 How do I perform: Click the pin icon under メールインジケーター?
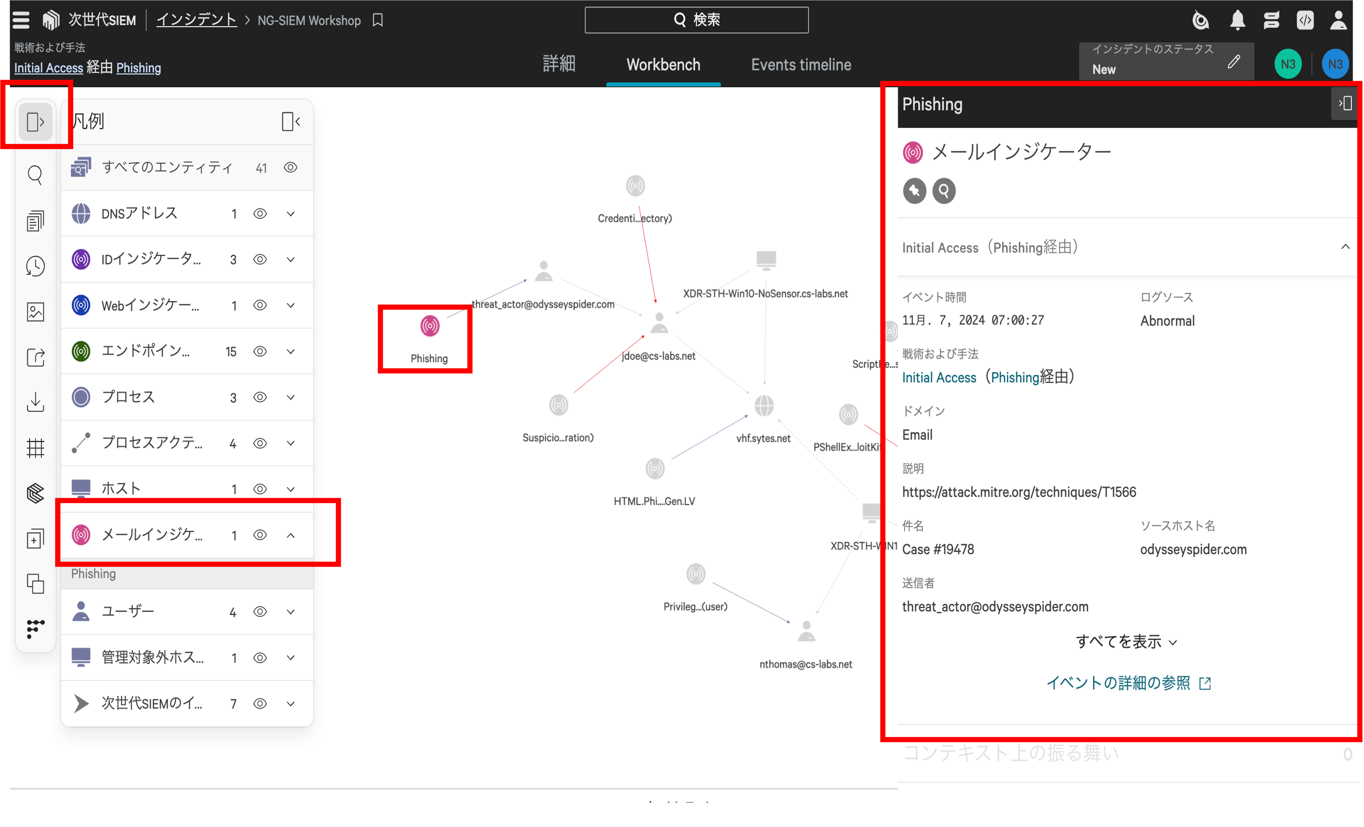pos(915,191)
